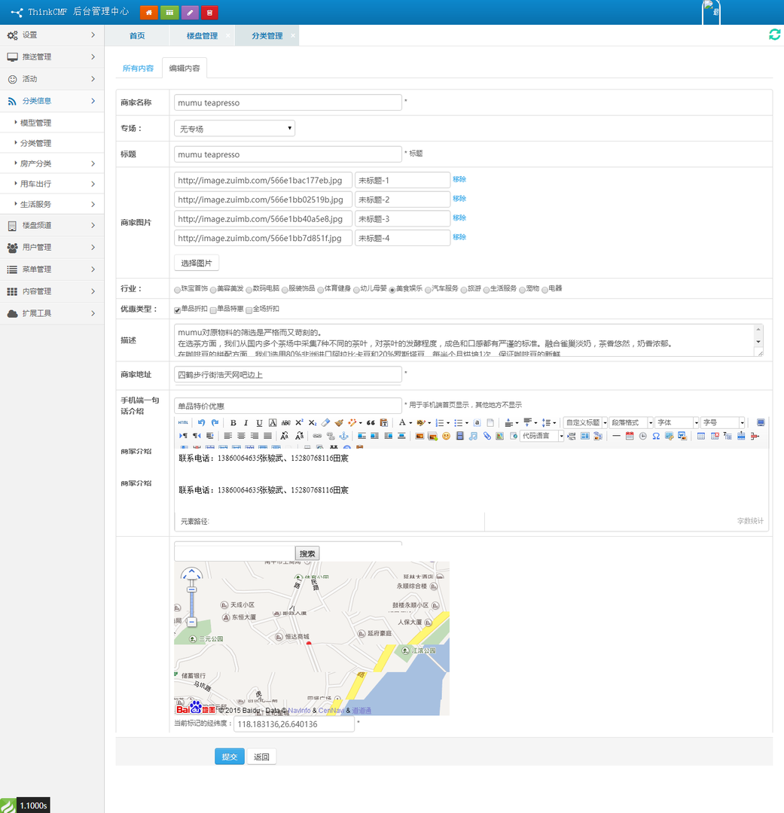
Task: Click the 选择图片 button
Action: (x=196, y=263)
